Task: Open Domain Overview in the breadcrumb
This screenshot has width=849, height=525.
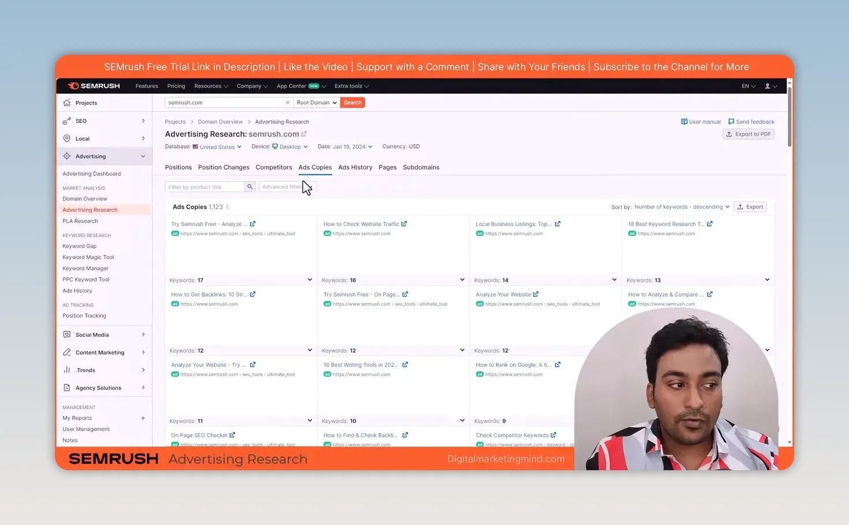Action: 220,122
